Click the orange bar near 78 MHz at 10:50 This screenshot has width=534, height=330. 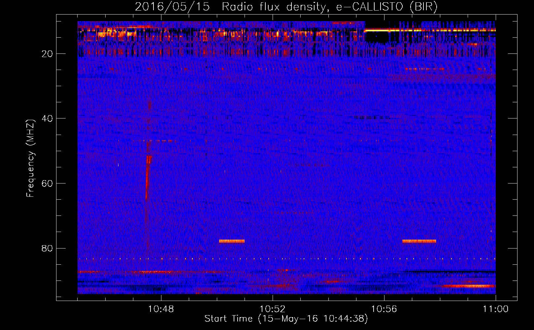click(232, 241)
